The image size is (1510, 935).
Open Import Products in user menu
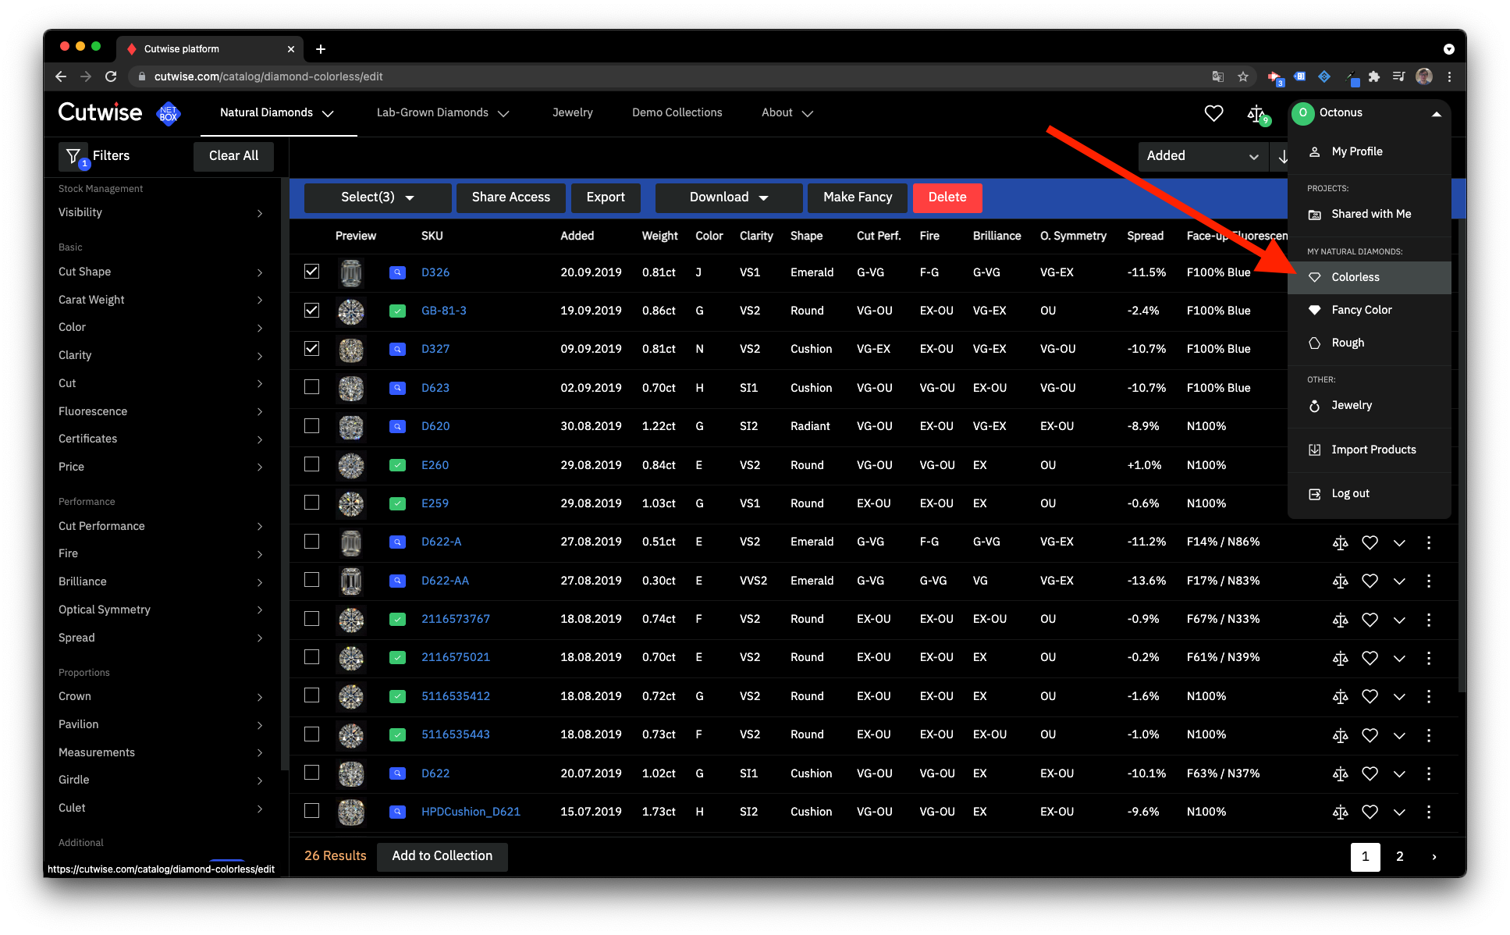(1370, 450)
